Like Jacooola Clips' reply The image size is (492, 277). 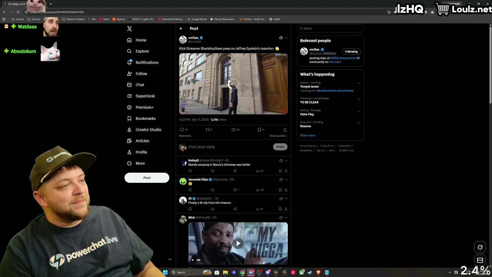coord(235,190)
